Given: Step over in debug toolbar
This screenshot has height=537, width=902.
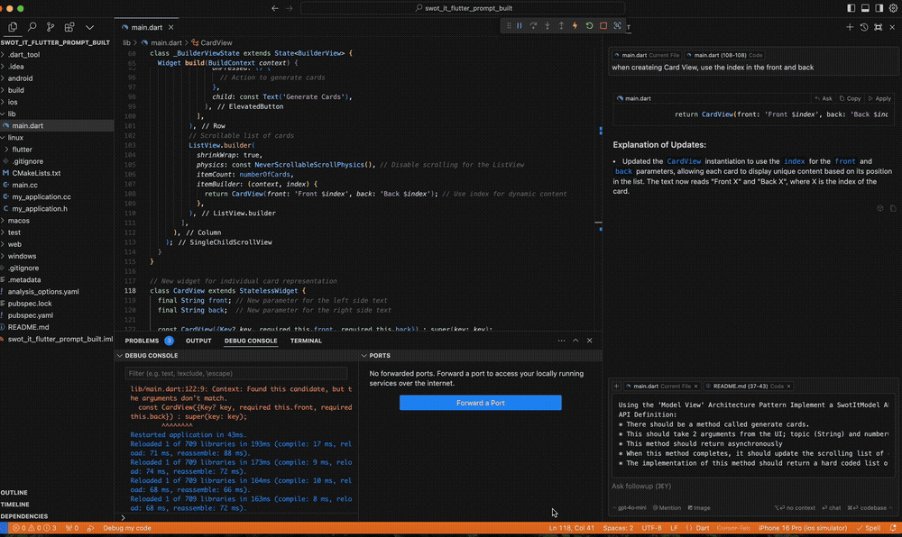Looking at the screenshot, I should [533, 26].
